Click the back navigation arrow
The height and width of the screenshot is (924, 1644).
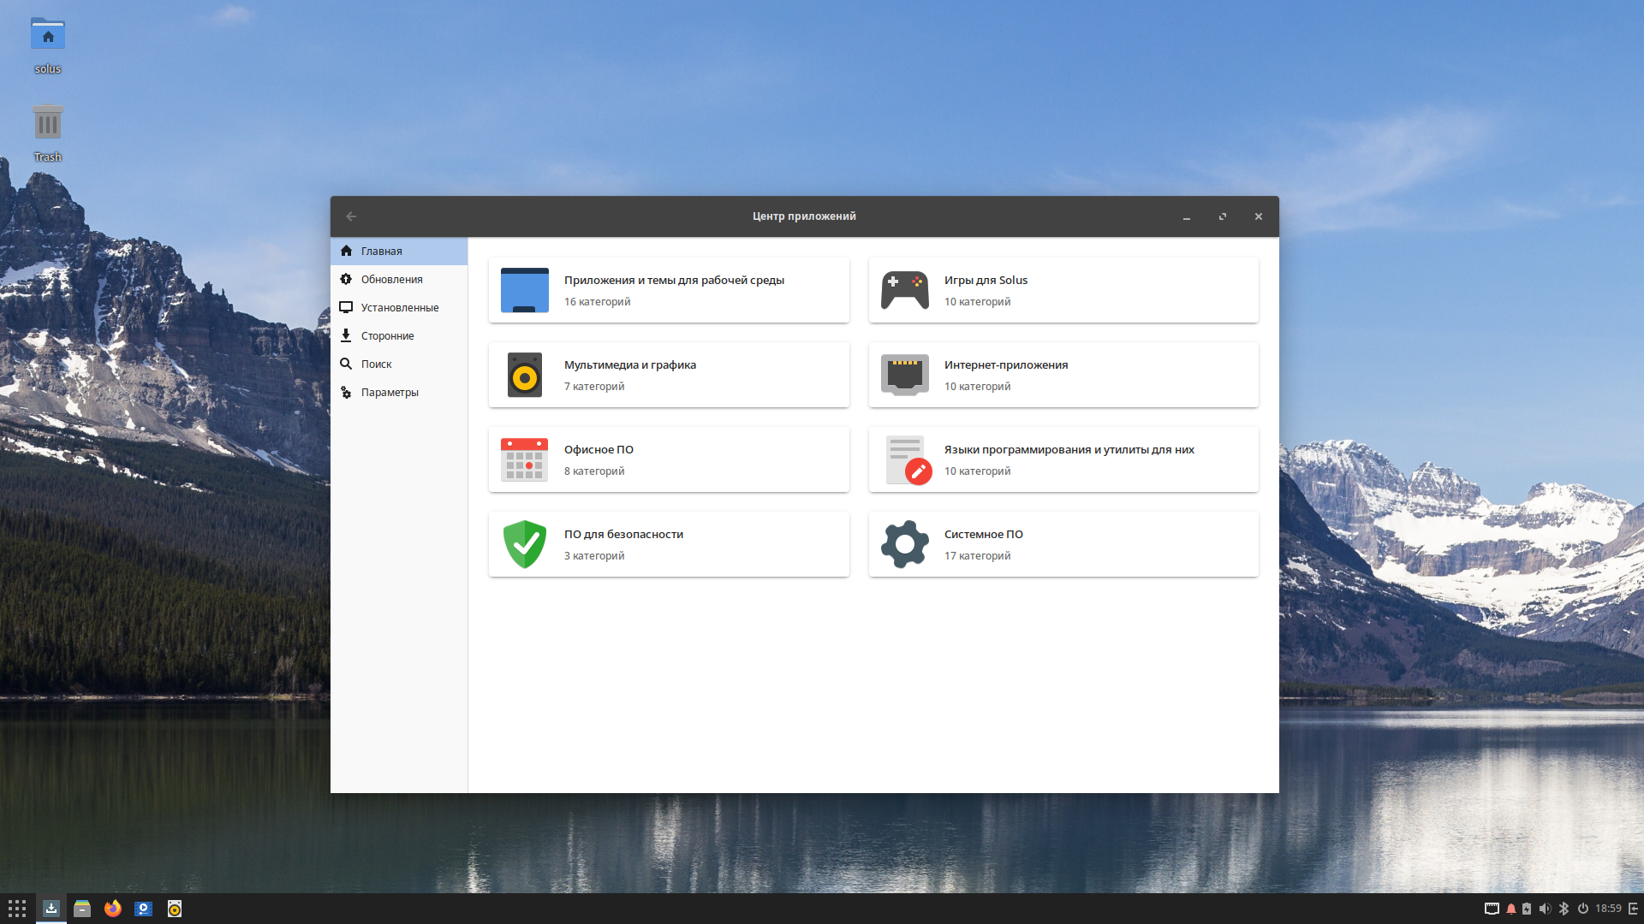coord(351,216)
